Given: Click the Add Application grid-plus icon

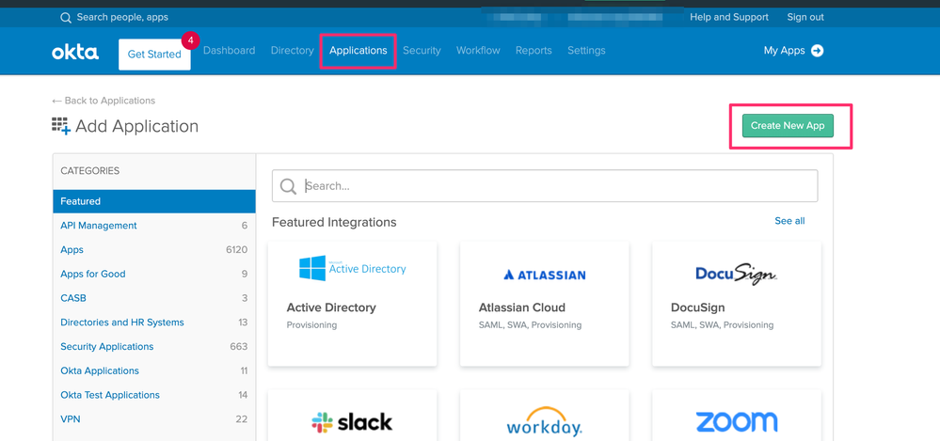Looking at the screenshot, I should [x=61, y=125].
